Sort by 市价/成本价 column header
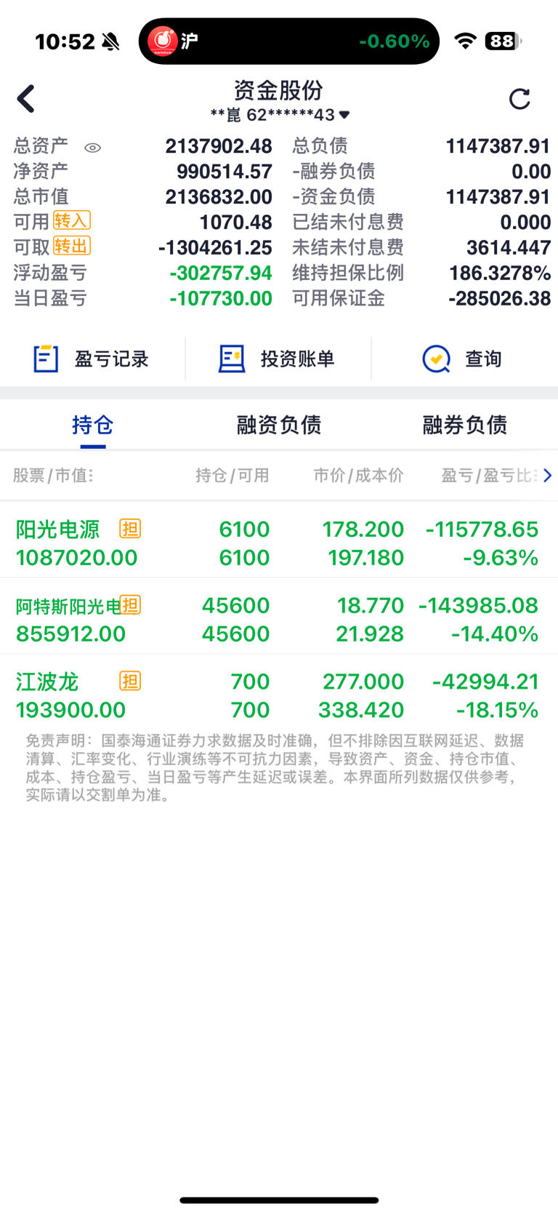 (x=358, y=476)
